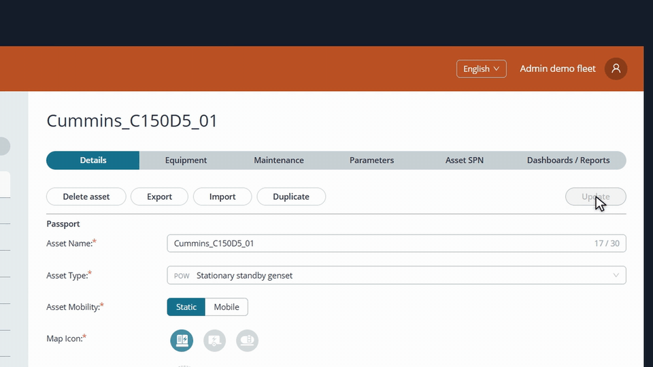Open the user profile avatar icon

[616, 69]
